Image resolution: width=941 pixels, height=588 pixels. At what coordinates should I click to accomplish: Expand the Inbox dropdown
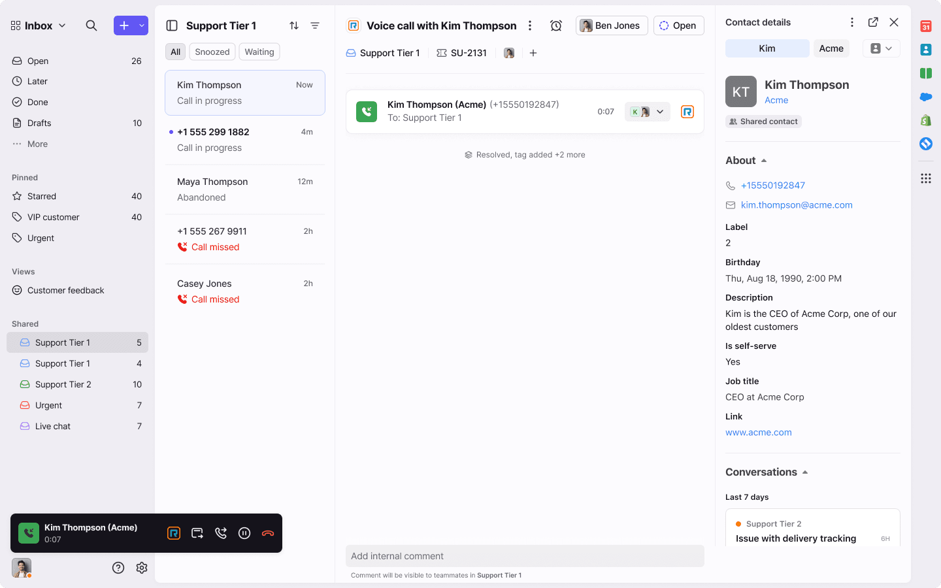(62, 25)
